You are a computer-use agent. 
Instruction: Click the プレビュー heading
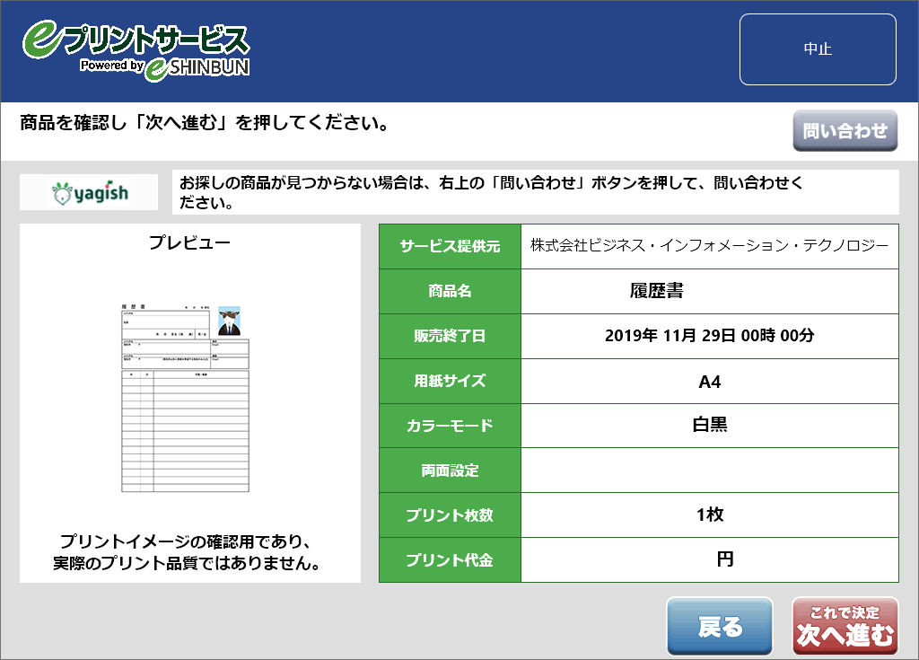pyautogui.click(x=189, y=242)
